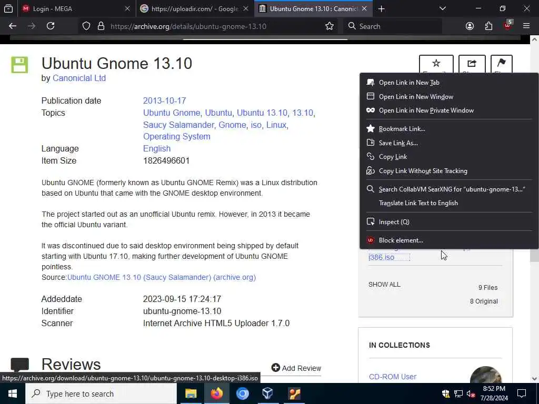Open the Operating System topic link

[177, 136]
